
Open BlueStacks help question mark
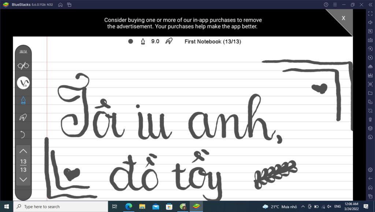[x=326, y=4]
